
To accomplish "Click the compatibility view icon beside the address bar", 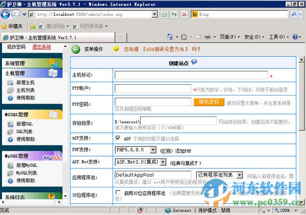I will point(164,14).
